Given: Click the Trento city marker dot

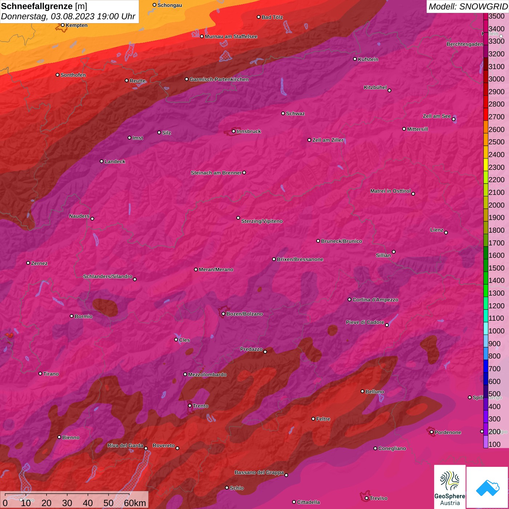Looking at the screenshot, I should pos(190,406).
